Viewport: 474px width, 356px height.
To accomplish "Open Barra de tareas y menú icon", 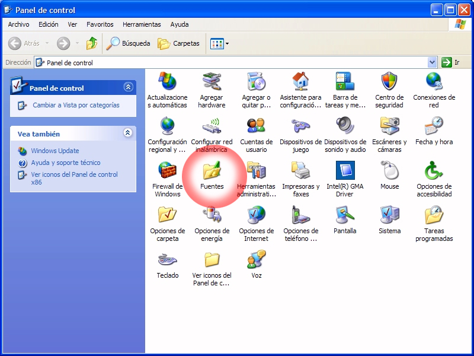I will coord(345,81).
